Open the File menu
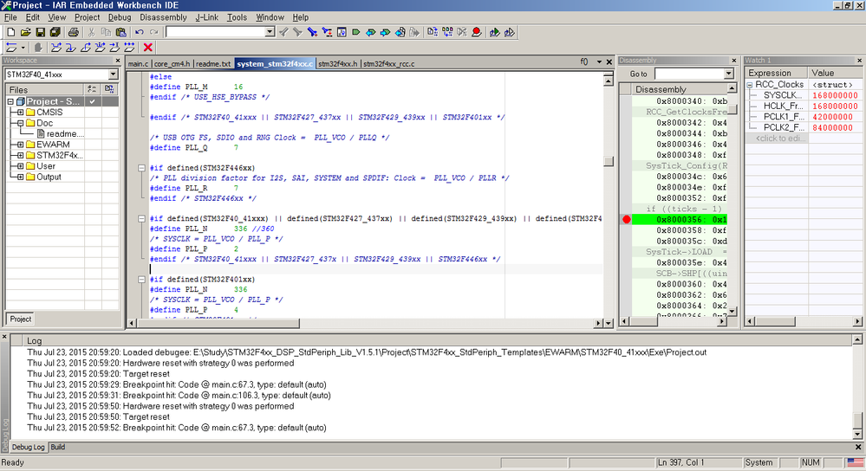866x471 pixels. click(x=10, y=17)
